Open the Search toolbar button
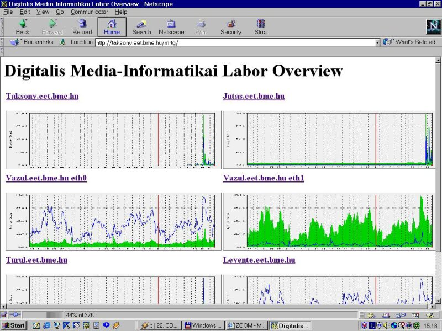 (x=141, y=26)
